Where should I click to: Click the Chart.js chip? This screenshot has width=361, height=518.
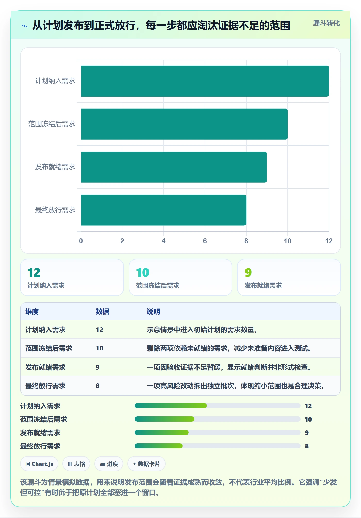[x=39, y=464]
